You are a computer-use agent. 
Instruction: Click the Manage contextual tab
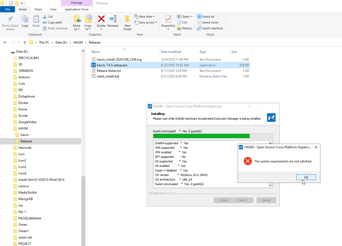(77, 3)
